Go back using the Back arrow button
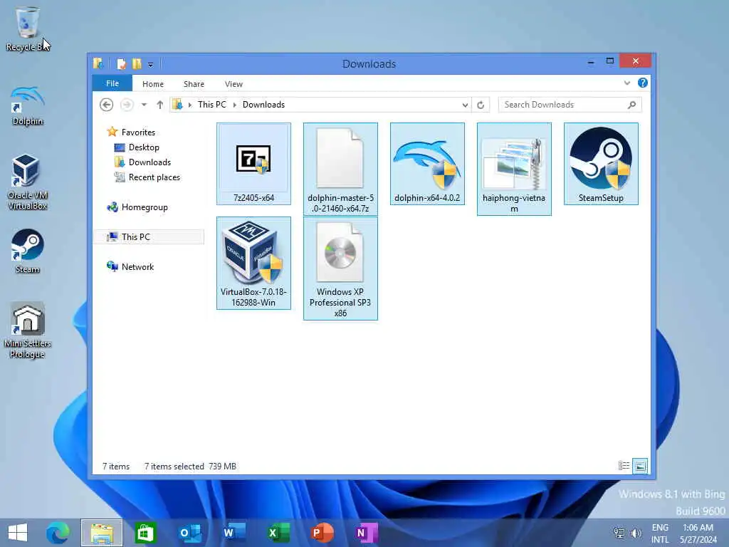Image resolution: width=729 pixels, height=547 pixels. pyautogui.click(x=107, y=105)
